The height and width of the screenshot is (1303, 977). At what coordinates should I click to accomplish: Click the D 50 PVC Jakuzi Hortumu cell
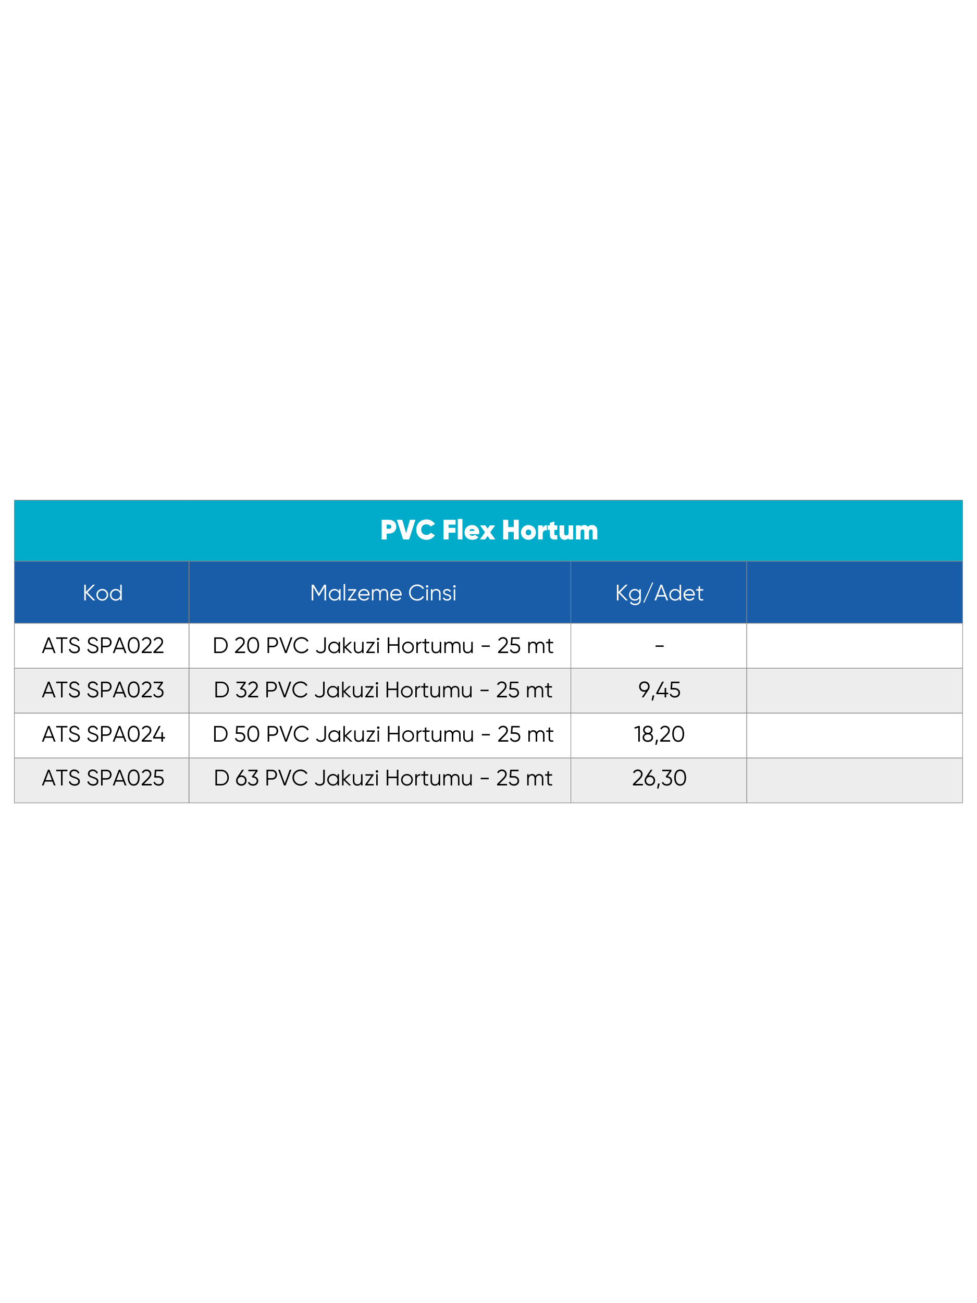coord(383,734)
